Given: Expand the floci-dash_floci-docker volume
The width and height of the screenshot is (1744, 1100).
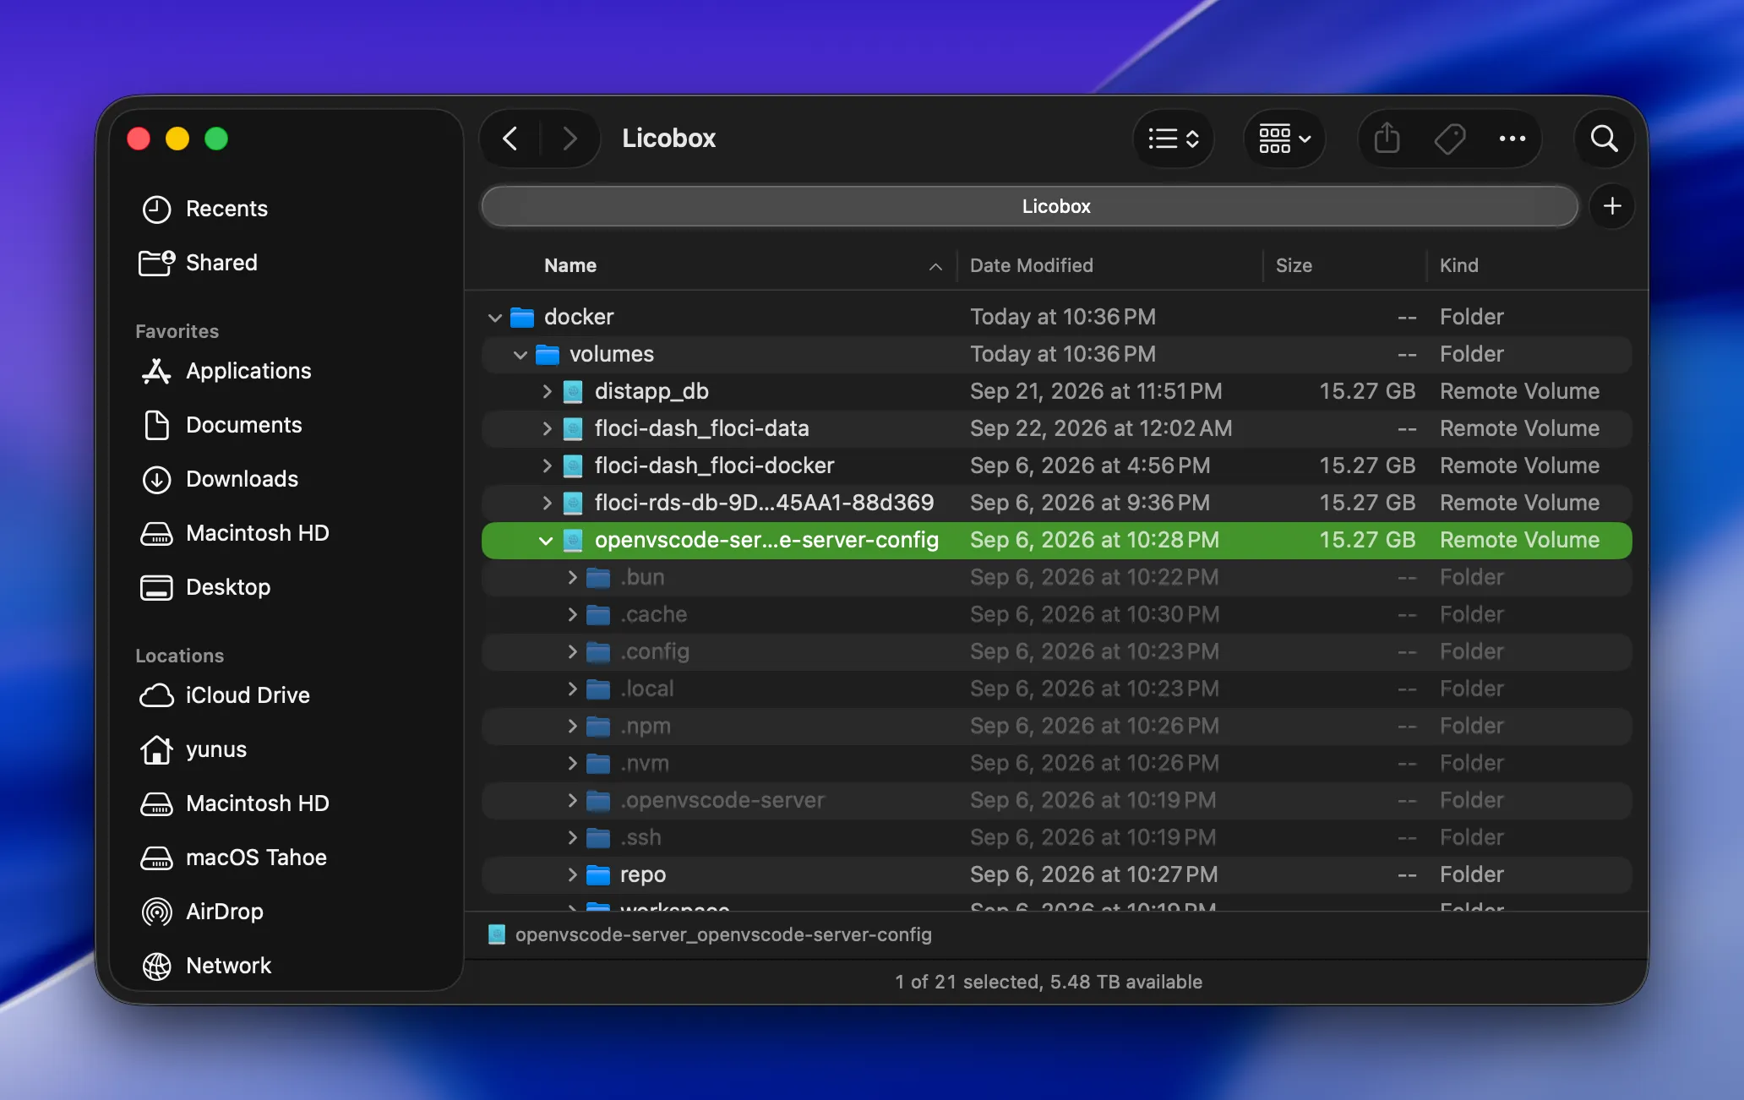Looking at the screenshot, I should [x=547, y=466].
